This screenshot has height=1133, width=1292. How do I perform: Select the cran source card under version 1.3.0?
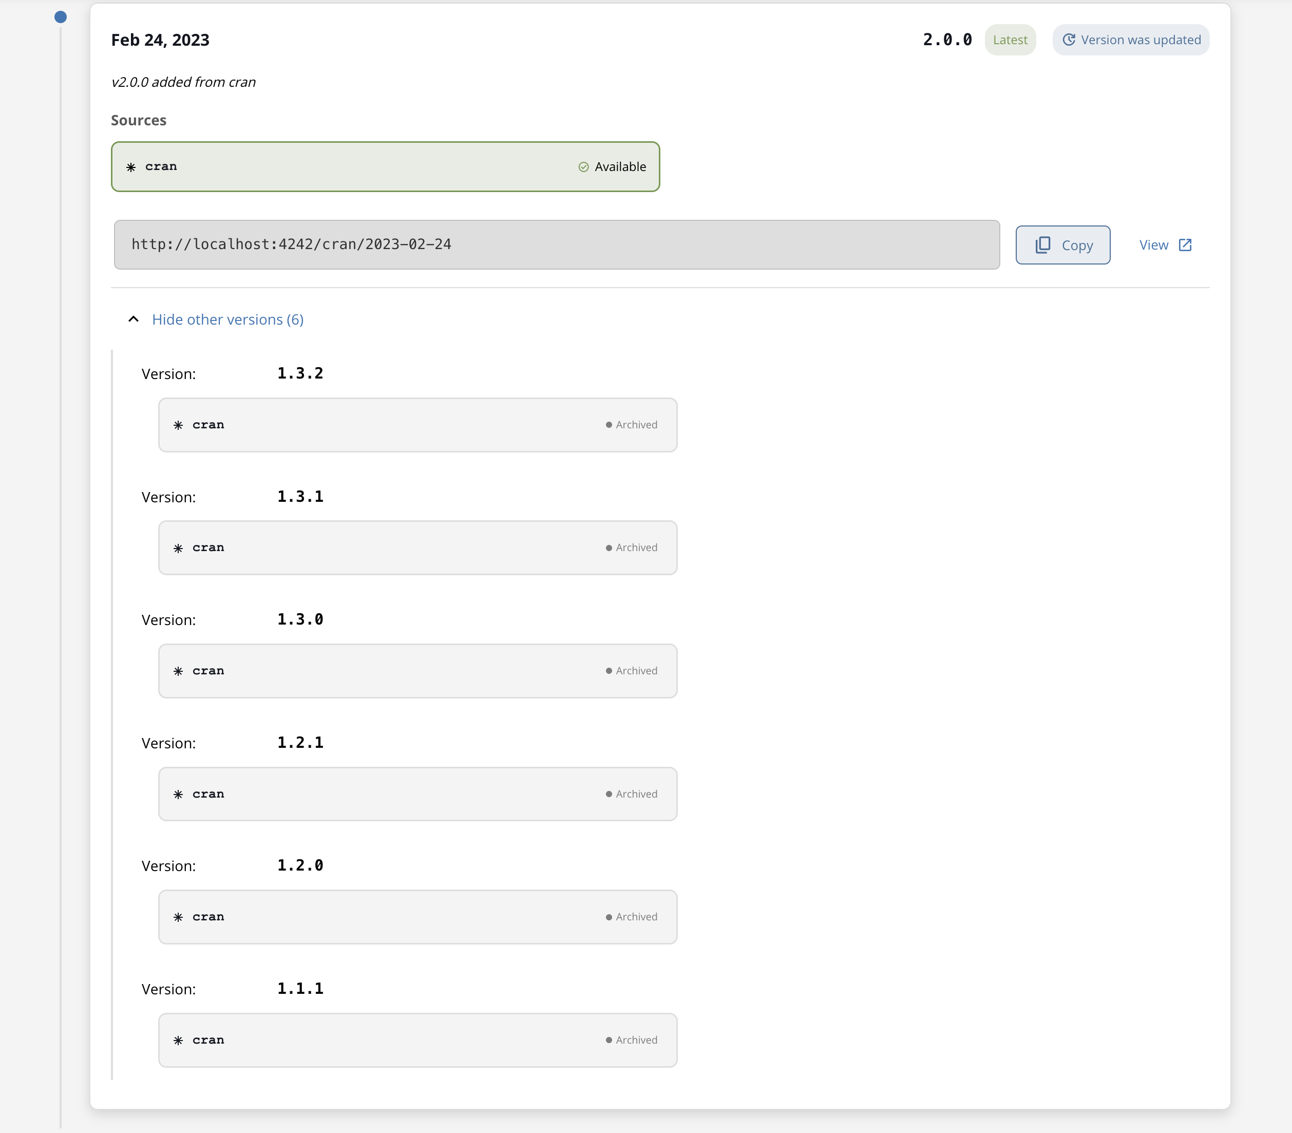(x=418, y=671)
